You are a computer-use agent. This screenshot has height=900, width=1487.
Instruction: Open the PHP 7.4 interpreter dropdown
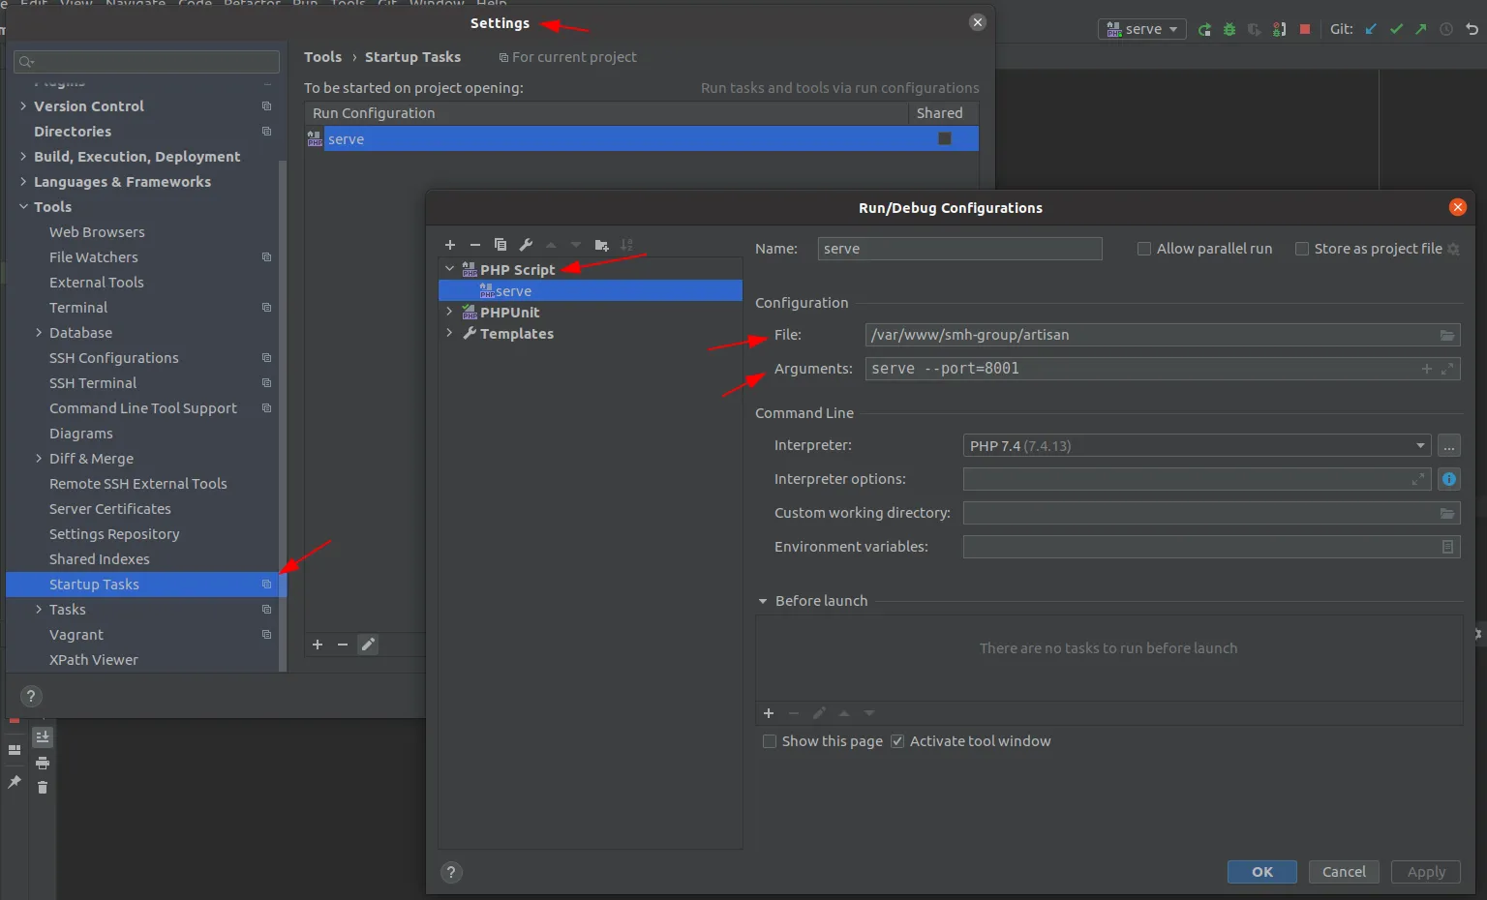pos(1198,446)
